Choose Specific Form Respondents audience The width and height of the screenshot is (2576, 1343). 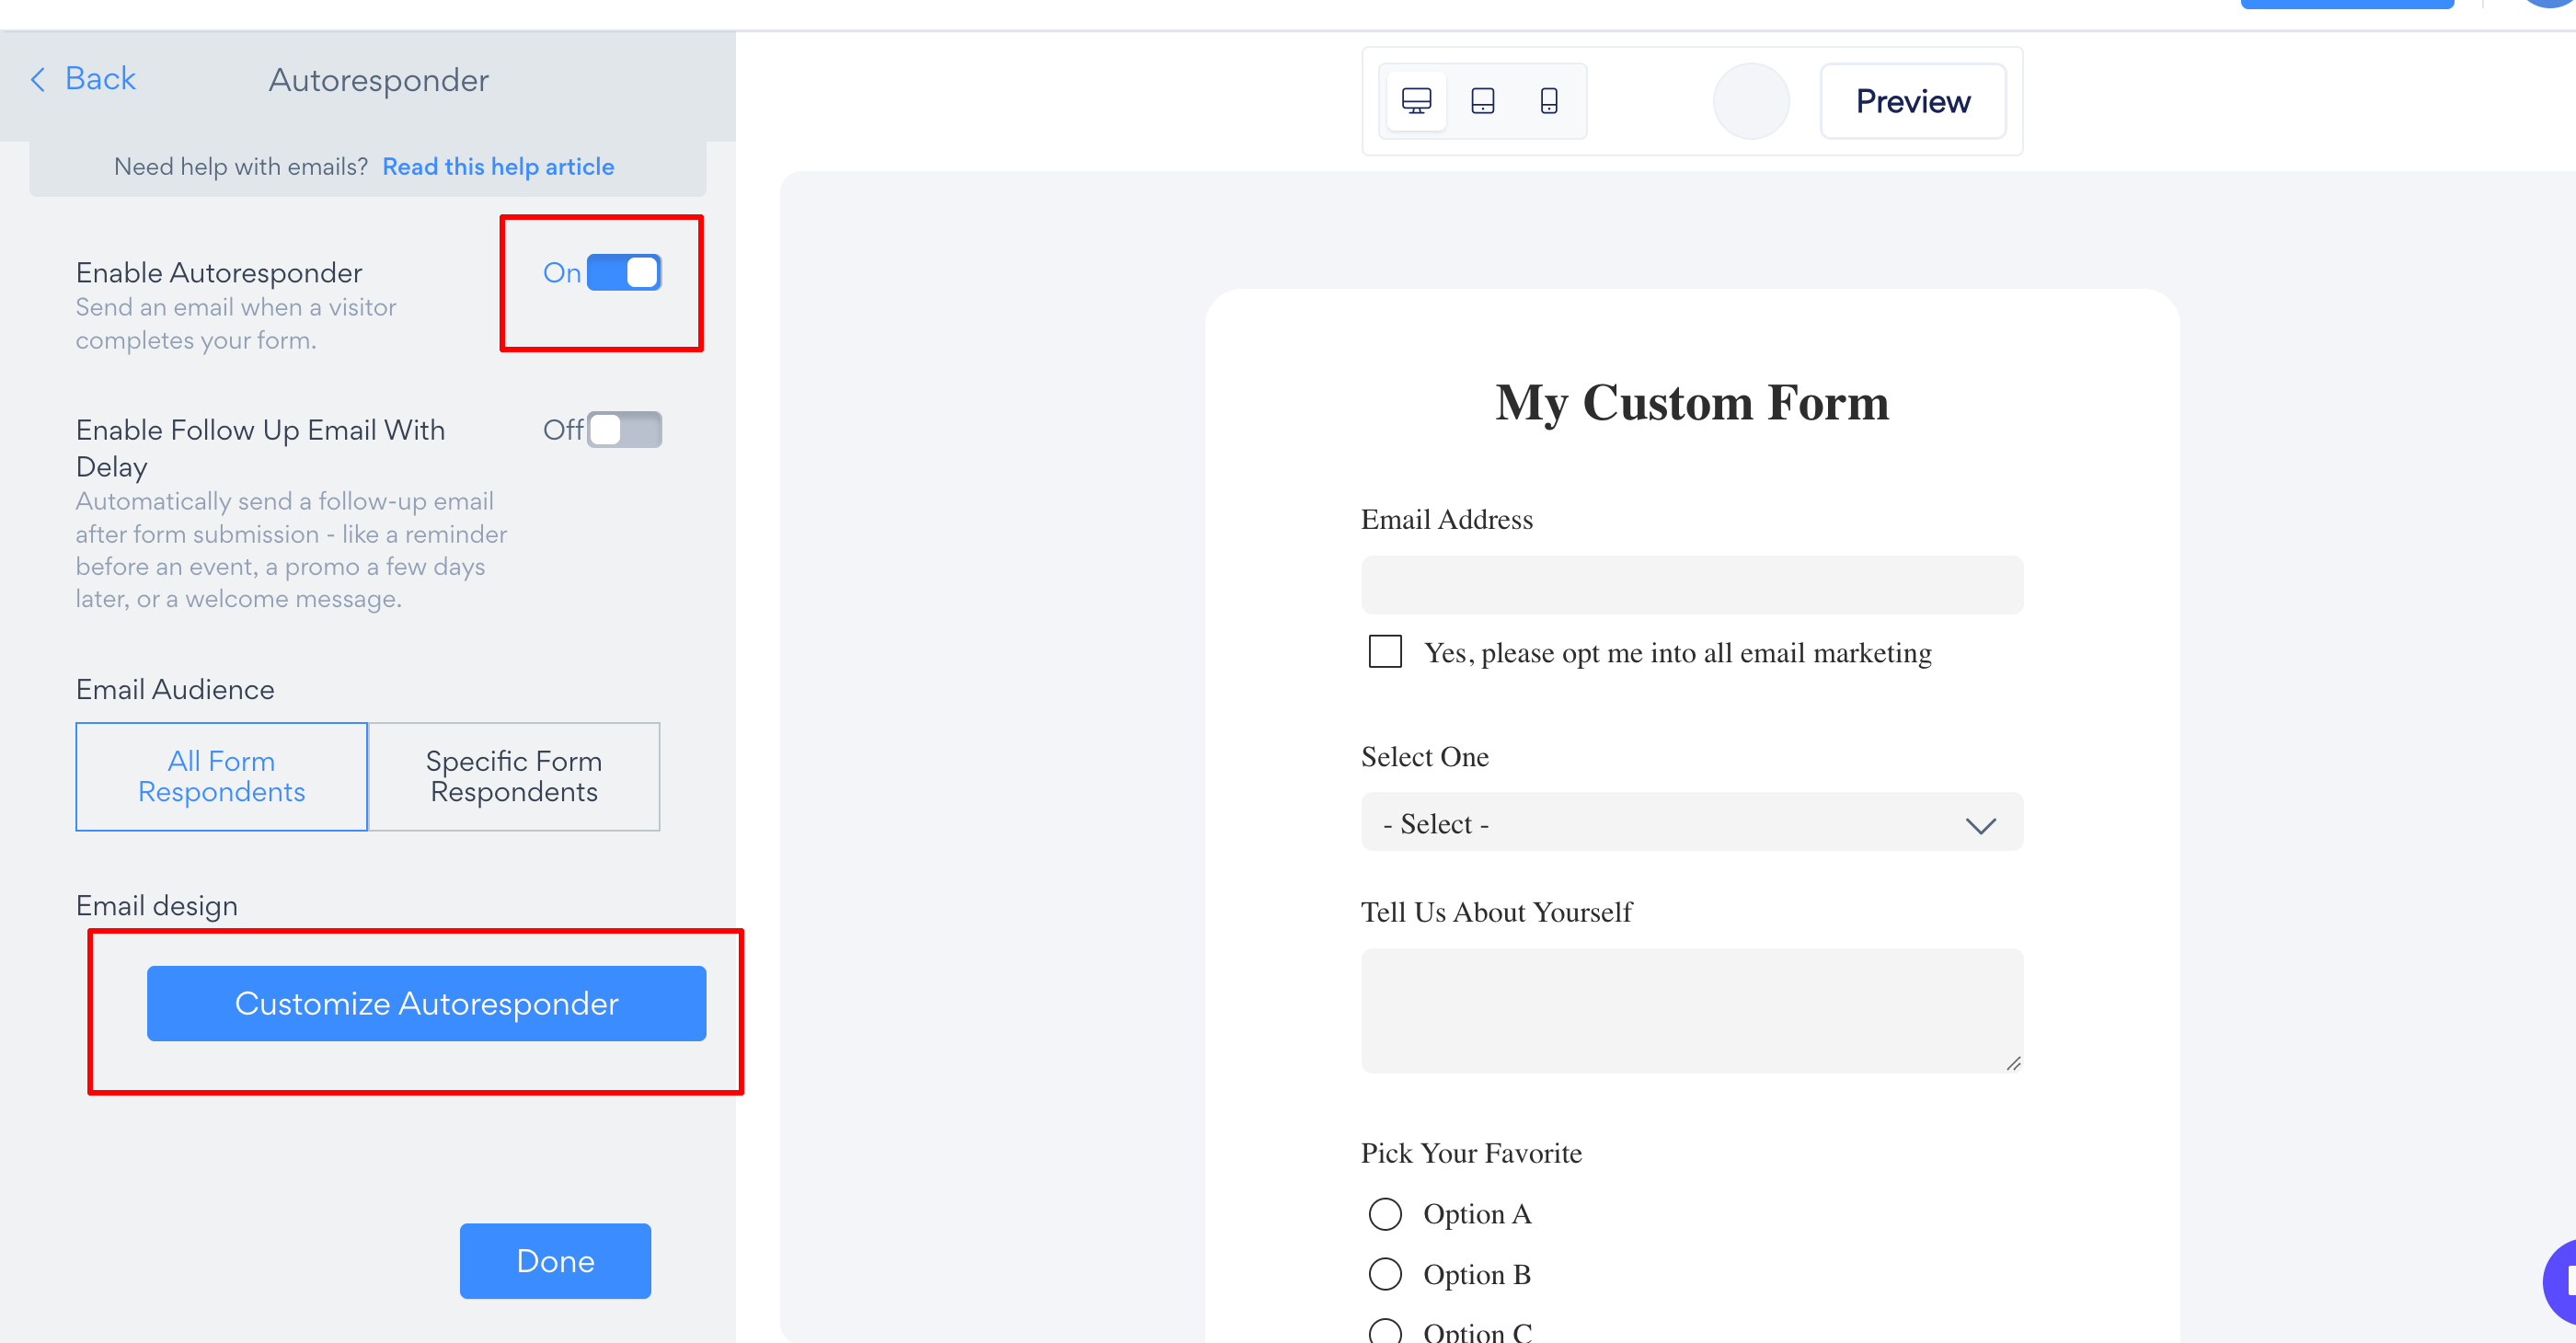click(514, 776)
